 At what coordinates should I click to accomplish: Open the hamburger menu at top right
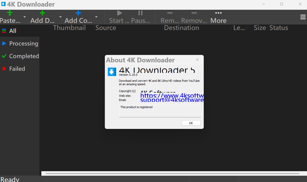tap(303, 17)
